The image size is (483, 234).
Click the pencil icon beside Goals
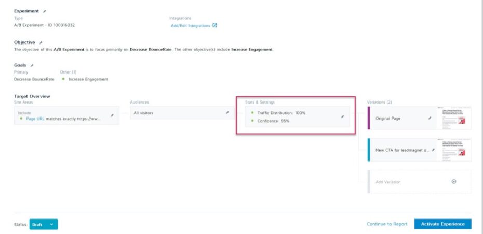[x=32, y=66]
